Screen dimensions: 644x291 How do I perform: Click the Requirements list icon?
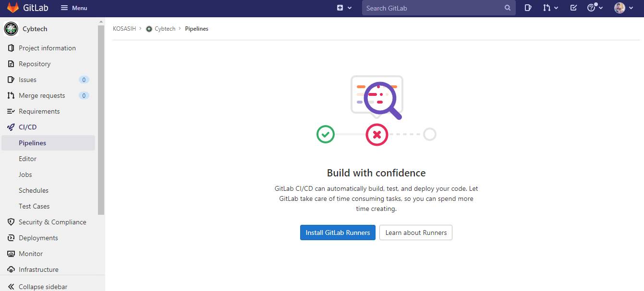[11, 111]
